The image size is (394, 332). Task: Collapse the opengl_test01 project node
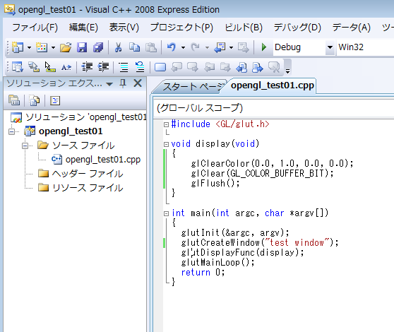click(x=11, y=131)
